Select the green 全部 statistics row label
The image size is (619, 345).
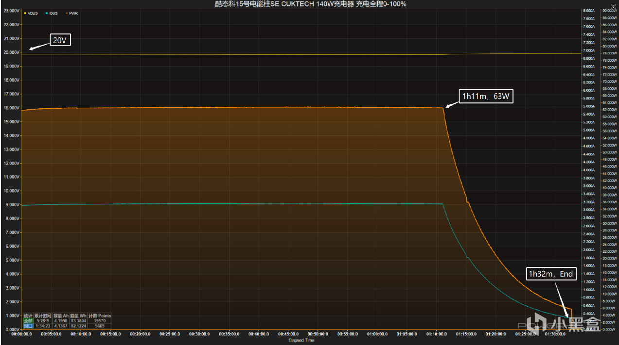[29, 321]
